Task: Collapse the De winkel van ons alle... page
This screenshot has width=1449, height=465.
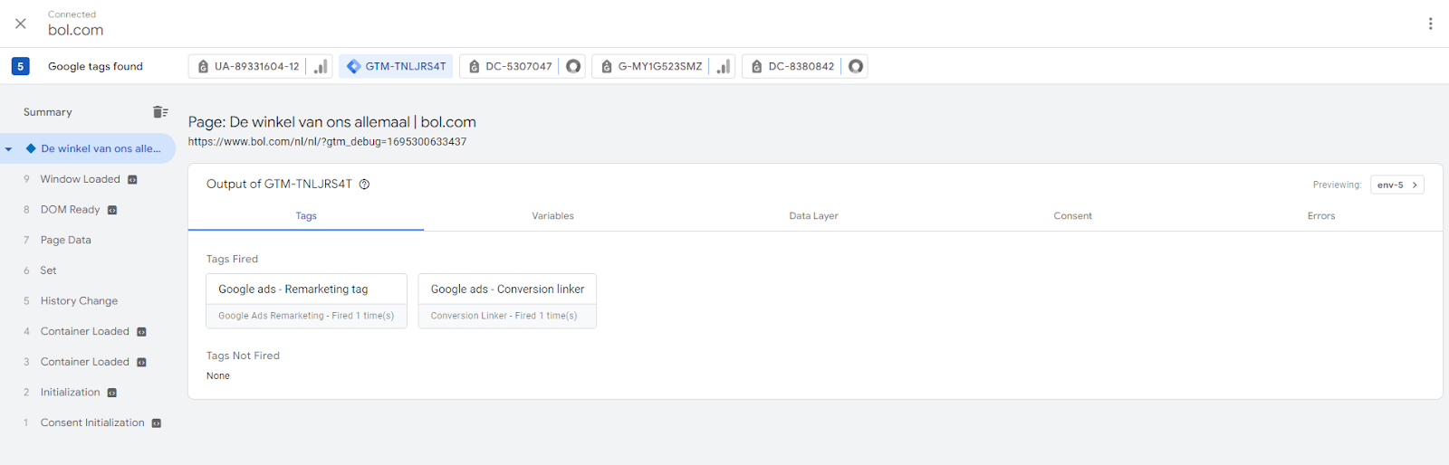Action: point(8,149)
